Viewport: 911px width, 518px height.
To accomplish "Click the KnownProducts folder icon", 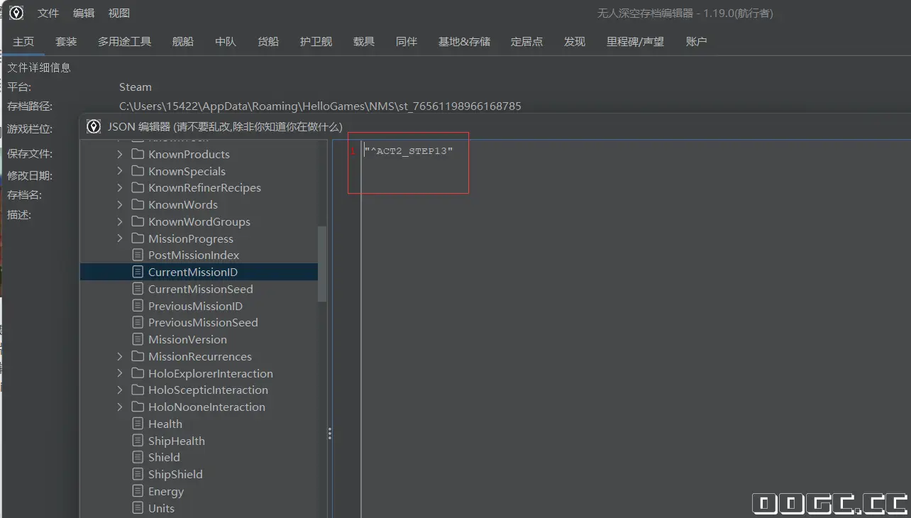I will tap(138, 154).
